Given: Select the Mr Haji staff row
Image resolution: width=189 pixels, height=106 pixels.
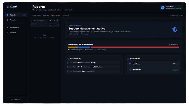Looking at the screenshot, I should (154, 64).
